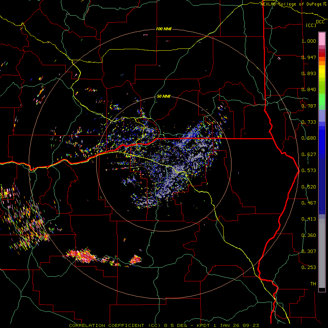Click the 0.840 color scale label

tap(309, 90)
